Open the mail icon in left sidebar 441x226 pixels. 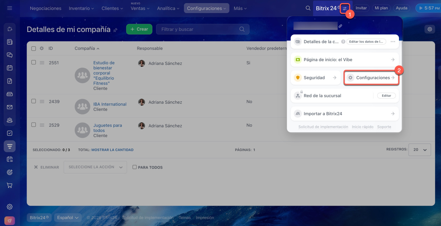point(10,107)
